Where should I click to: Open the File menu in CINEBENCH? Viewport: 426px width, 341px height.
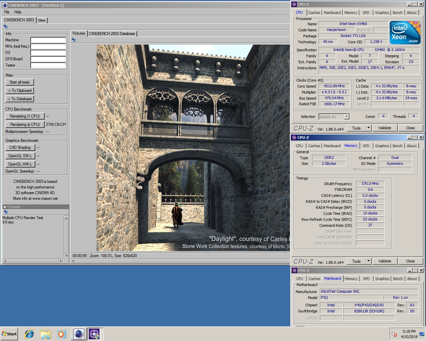[x=7, y=12]
